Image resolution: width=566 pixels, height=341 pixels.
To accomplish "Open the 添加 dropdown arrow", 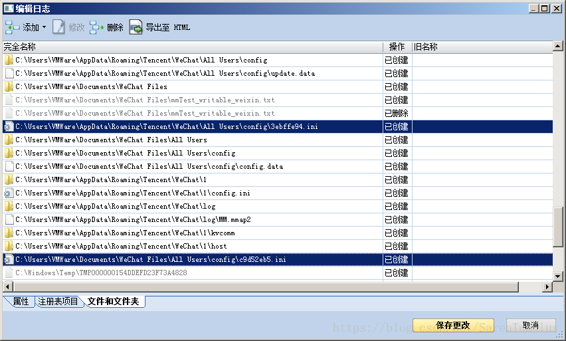I will 44,27.
